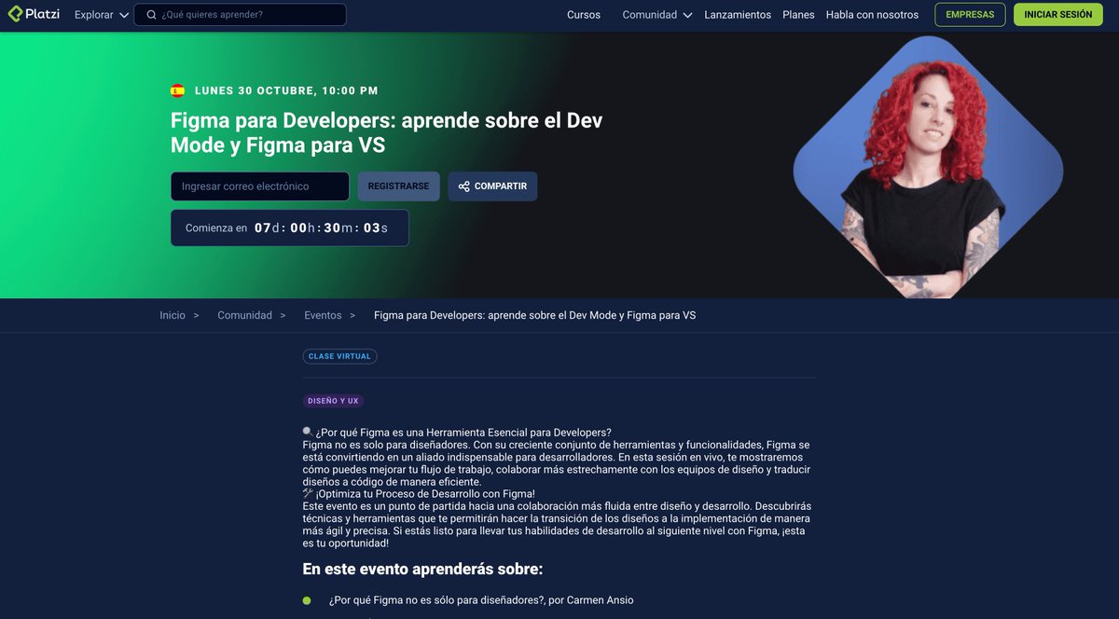Select the Planes menu item
Image resolution: width=1119 pixels, height=619 pixels.
798,14
